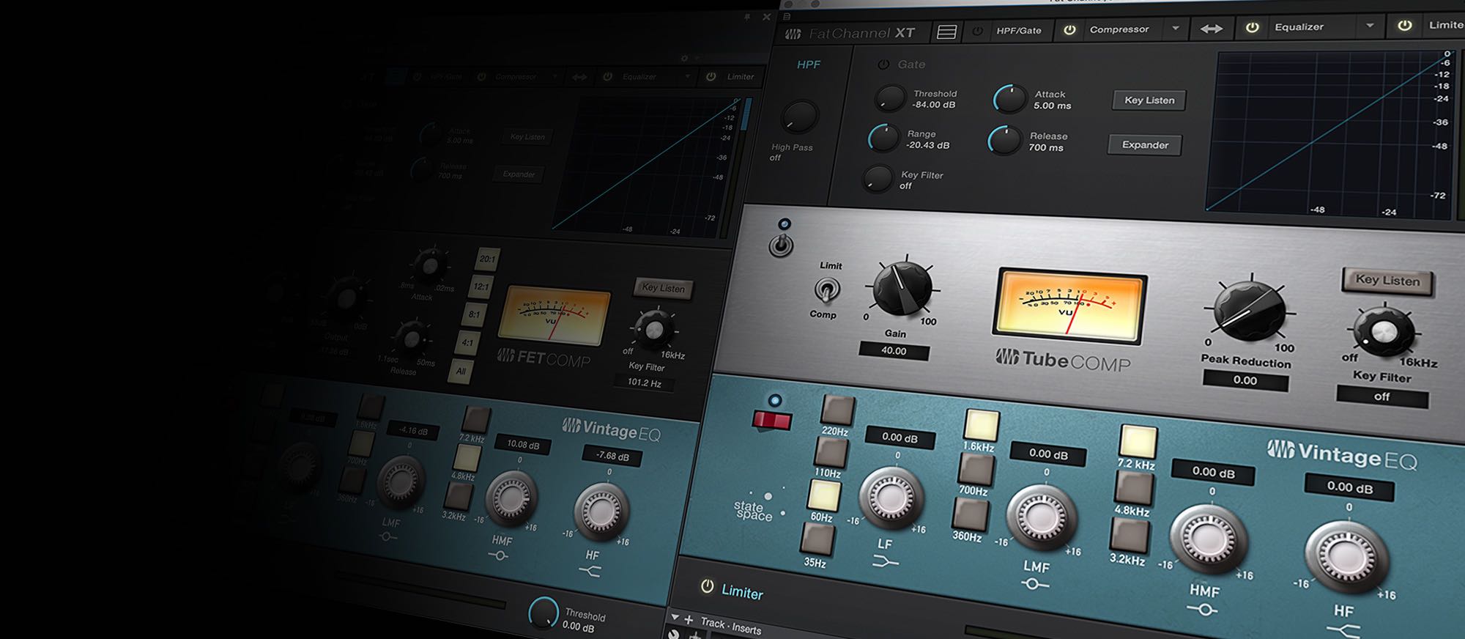Flip the Limit/Comp toggle switch

pyautogui.click(x=826, y=290)
